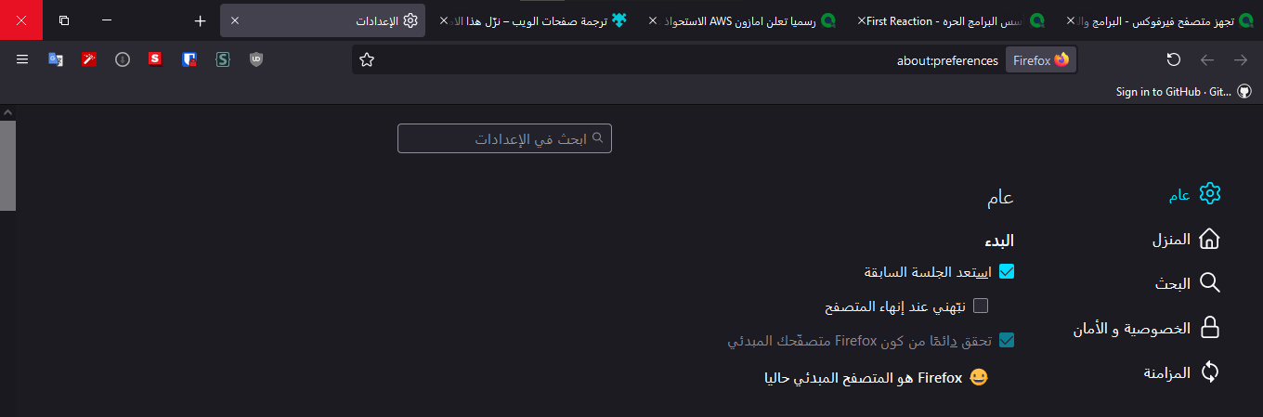Click the vertical scrollbar thumb
The image size is (1263, 417).
pyautogui.click(x=7, y=164)
